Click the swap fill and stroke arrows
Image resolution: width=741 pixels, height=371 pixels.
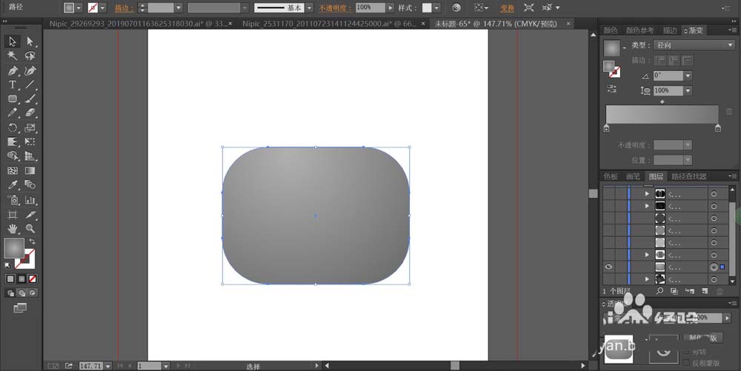pos(32,241)
